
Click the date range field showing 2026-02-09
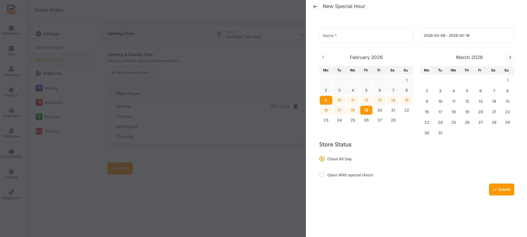tap(467, 35)
